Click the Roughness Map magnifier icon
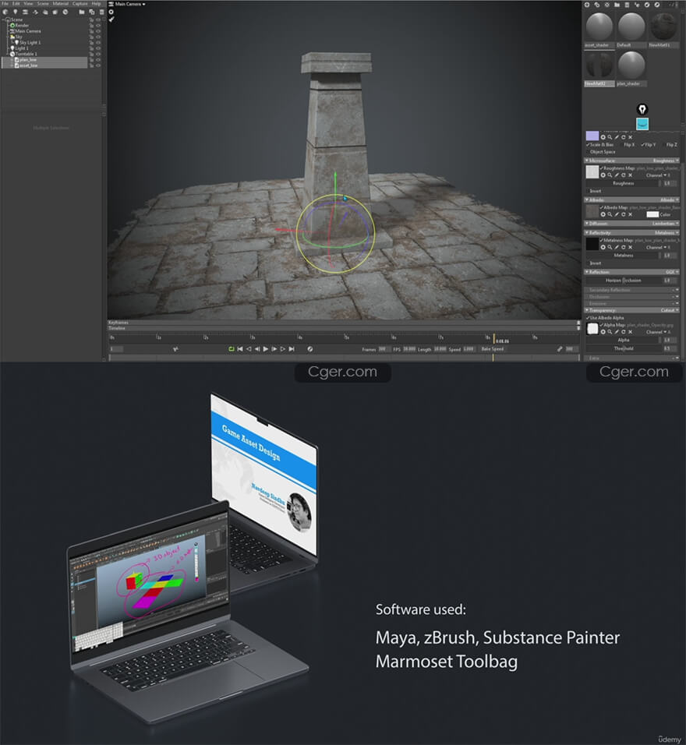The height and width of the screenshot is (745, 686). tap(610, 175)
